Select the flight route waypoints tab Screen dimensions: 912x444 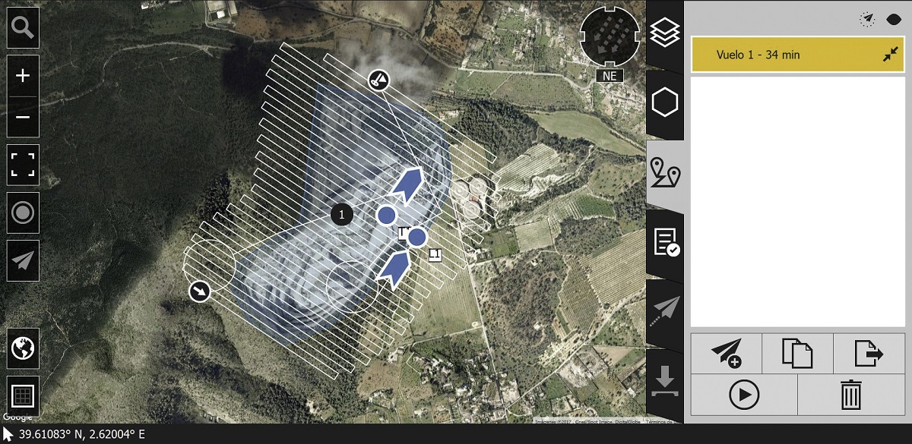(665, 174)
